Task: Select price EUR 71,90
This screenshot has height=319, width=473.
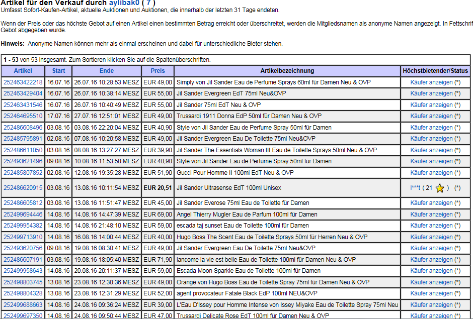Action: 158,260
